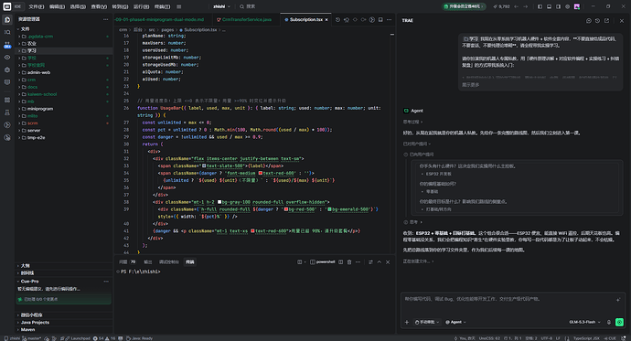Open the zhishi project dropdown in title bar
631x341 pixels.
coord(222,6)
